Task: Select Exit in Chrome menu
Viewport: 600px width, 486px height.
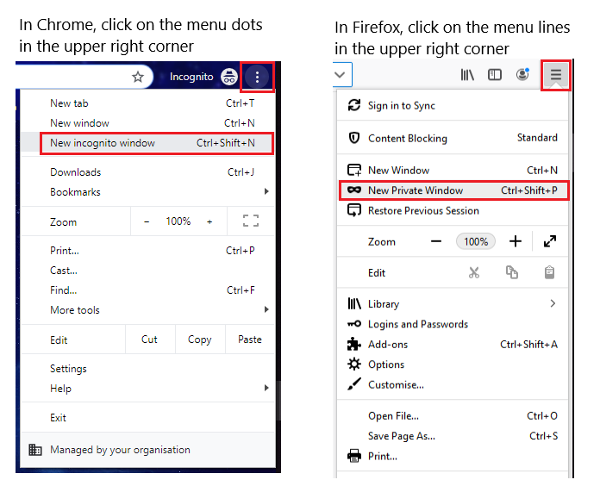Action: pos(147,418)
